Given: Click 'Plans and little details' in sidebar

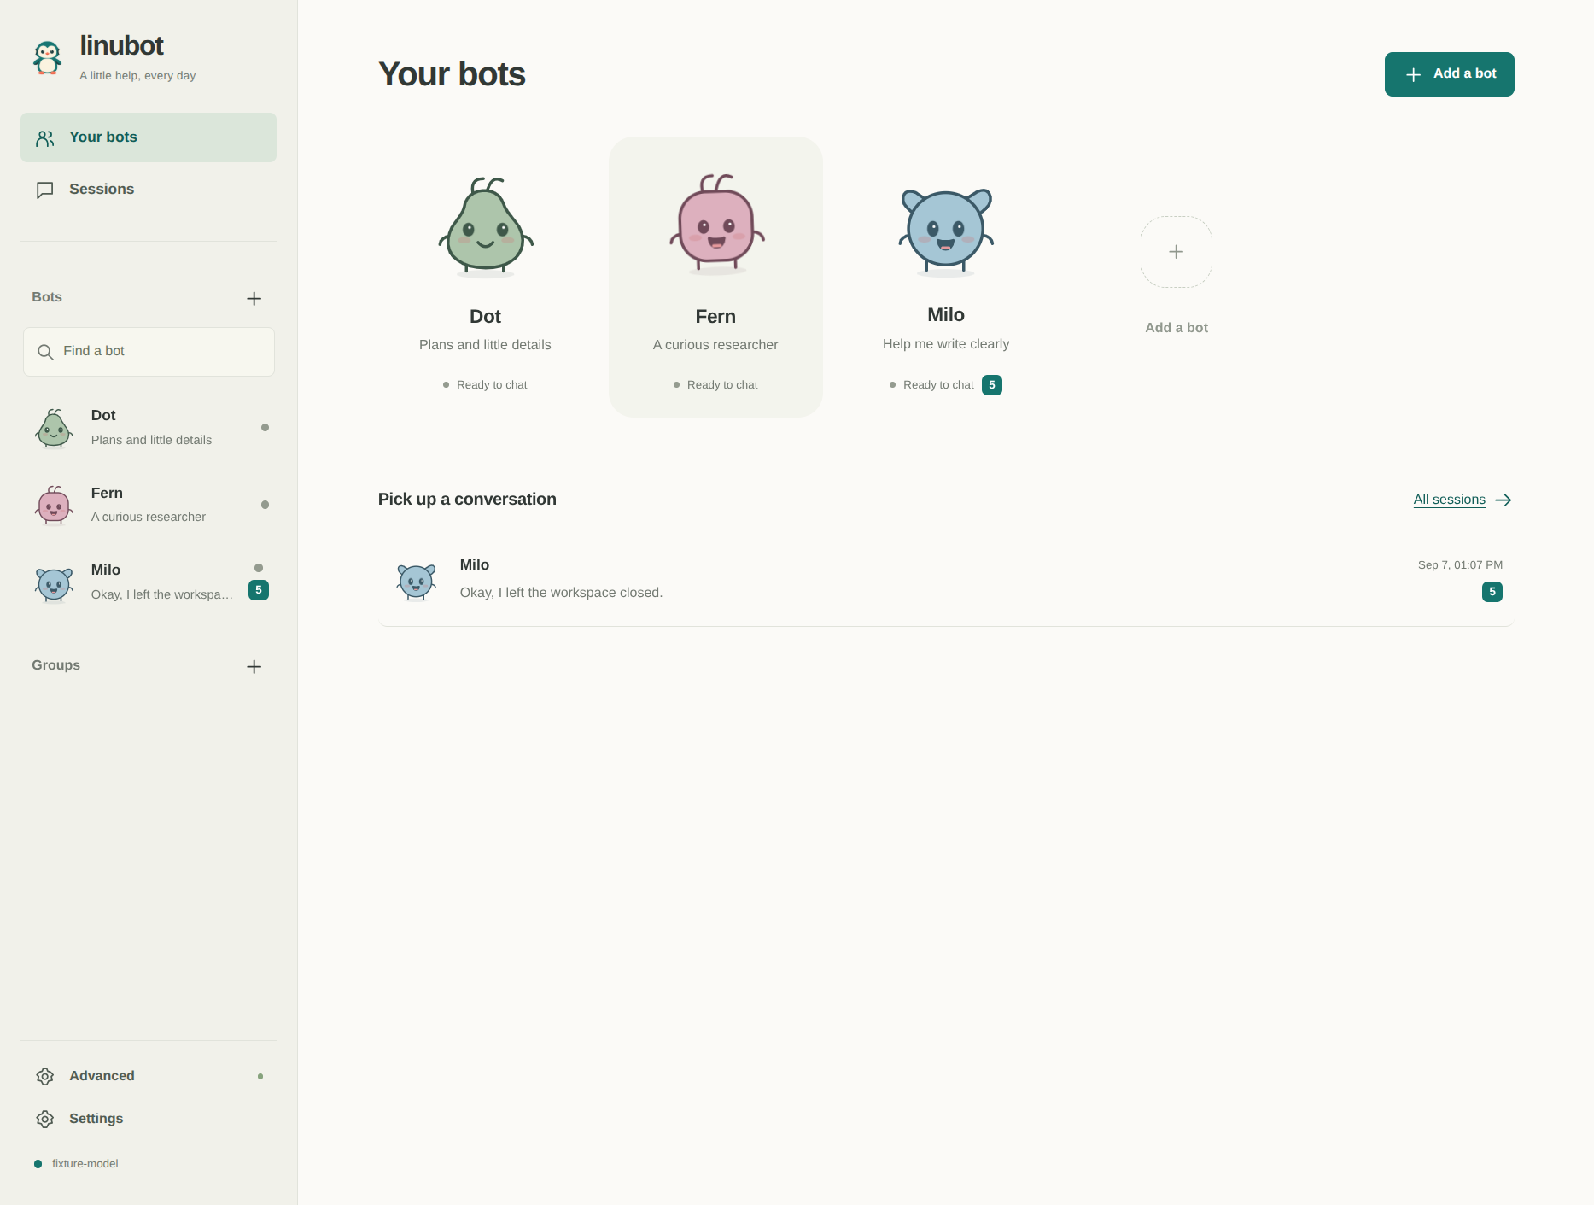Looking at the screenshot, I should point(151,441).
